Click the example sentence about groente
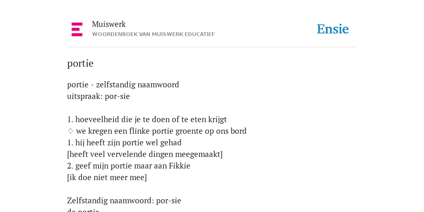This screenshot has width=424, height=212. (161, 131)
